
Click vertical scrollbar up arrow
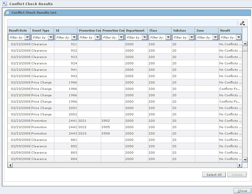[245, 43]
